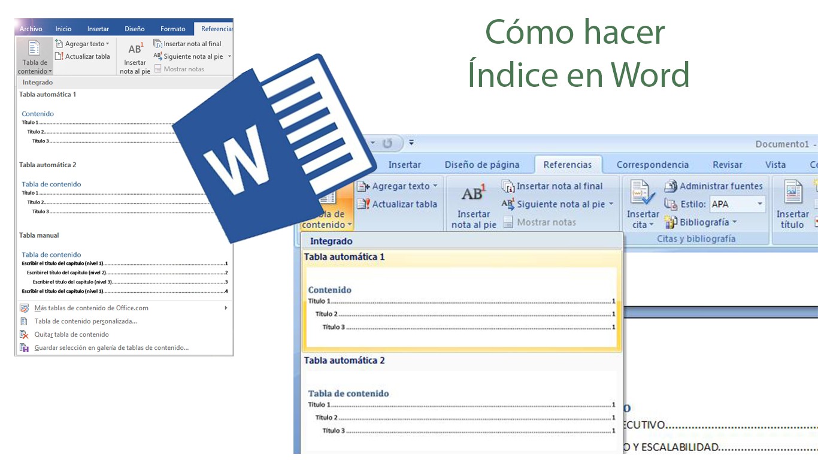818x460 pixels.
Task: Choose Más tablas de contenido de Office.com
Action: (123, 308)
